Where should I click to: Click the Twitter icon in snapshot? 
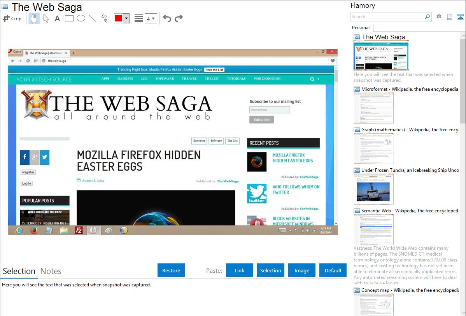pos(45,157)
